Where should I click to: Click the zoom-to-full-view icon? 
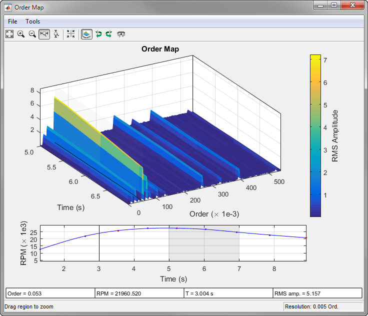point(9,34)
